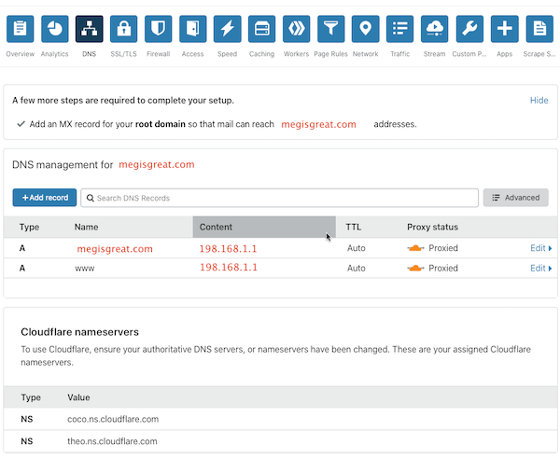Expand Edit for megisgreat.com A record

tap(540, 248)
